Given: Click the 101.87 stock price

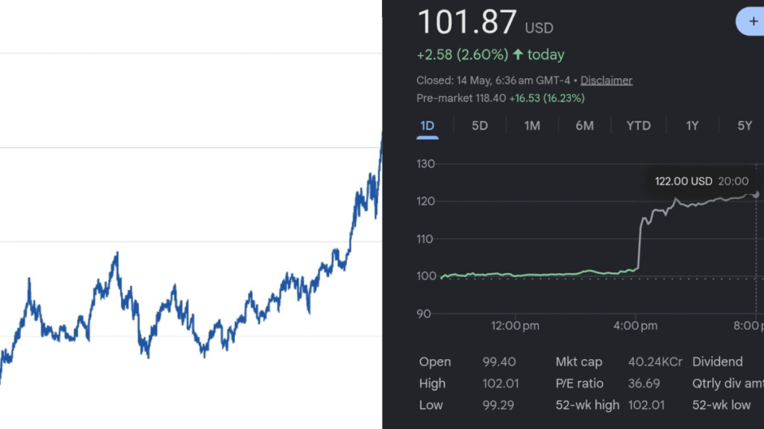Looking at the screenshot, I should click(x=467, y=22).
